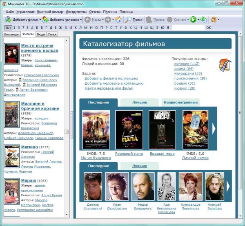Open link Найти человека или фильм
This screenshot has width=245, height=226.
click(109, 88)
